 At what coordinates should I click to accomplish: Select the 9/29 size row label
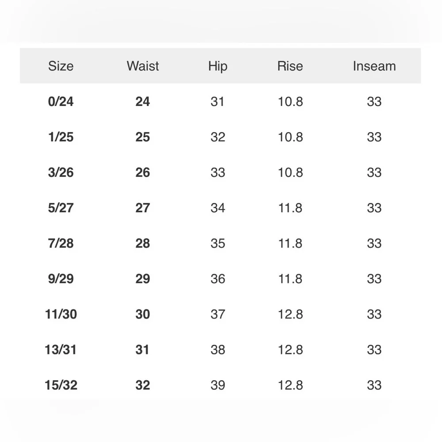coord(61,279)
